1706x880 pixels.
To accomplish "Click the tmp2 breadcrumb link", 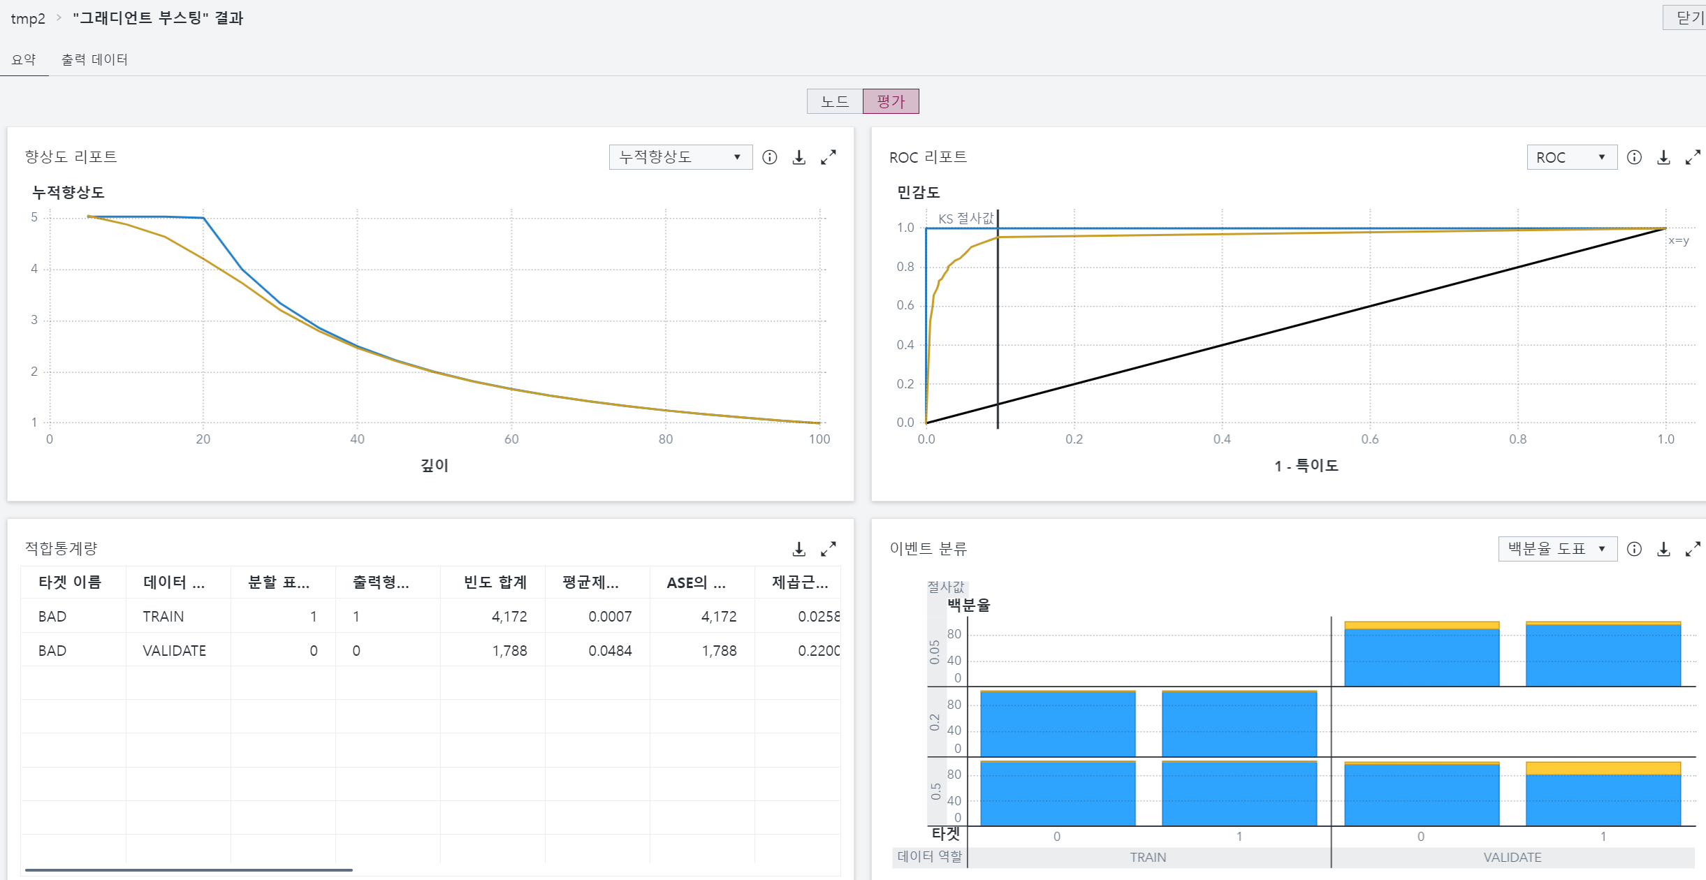I will (x=28, y=19).
